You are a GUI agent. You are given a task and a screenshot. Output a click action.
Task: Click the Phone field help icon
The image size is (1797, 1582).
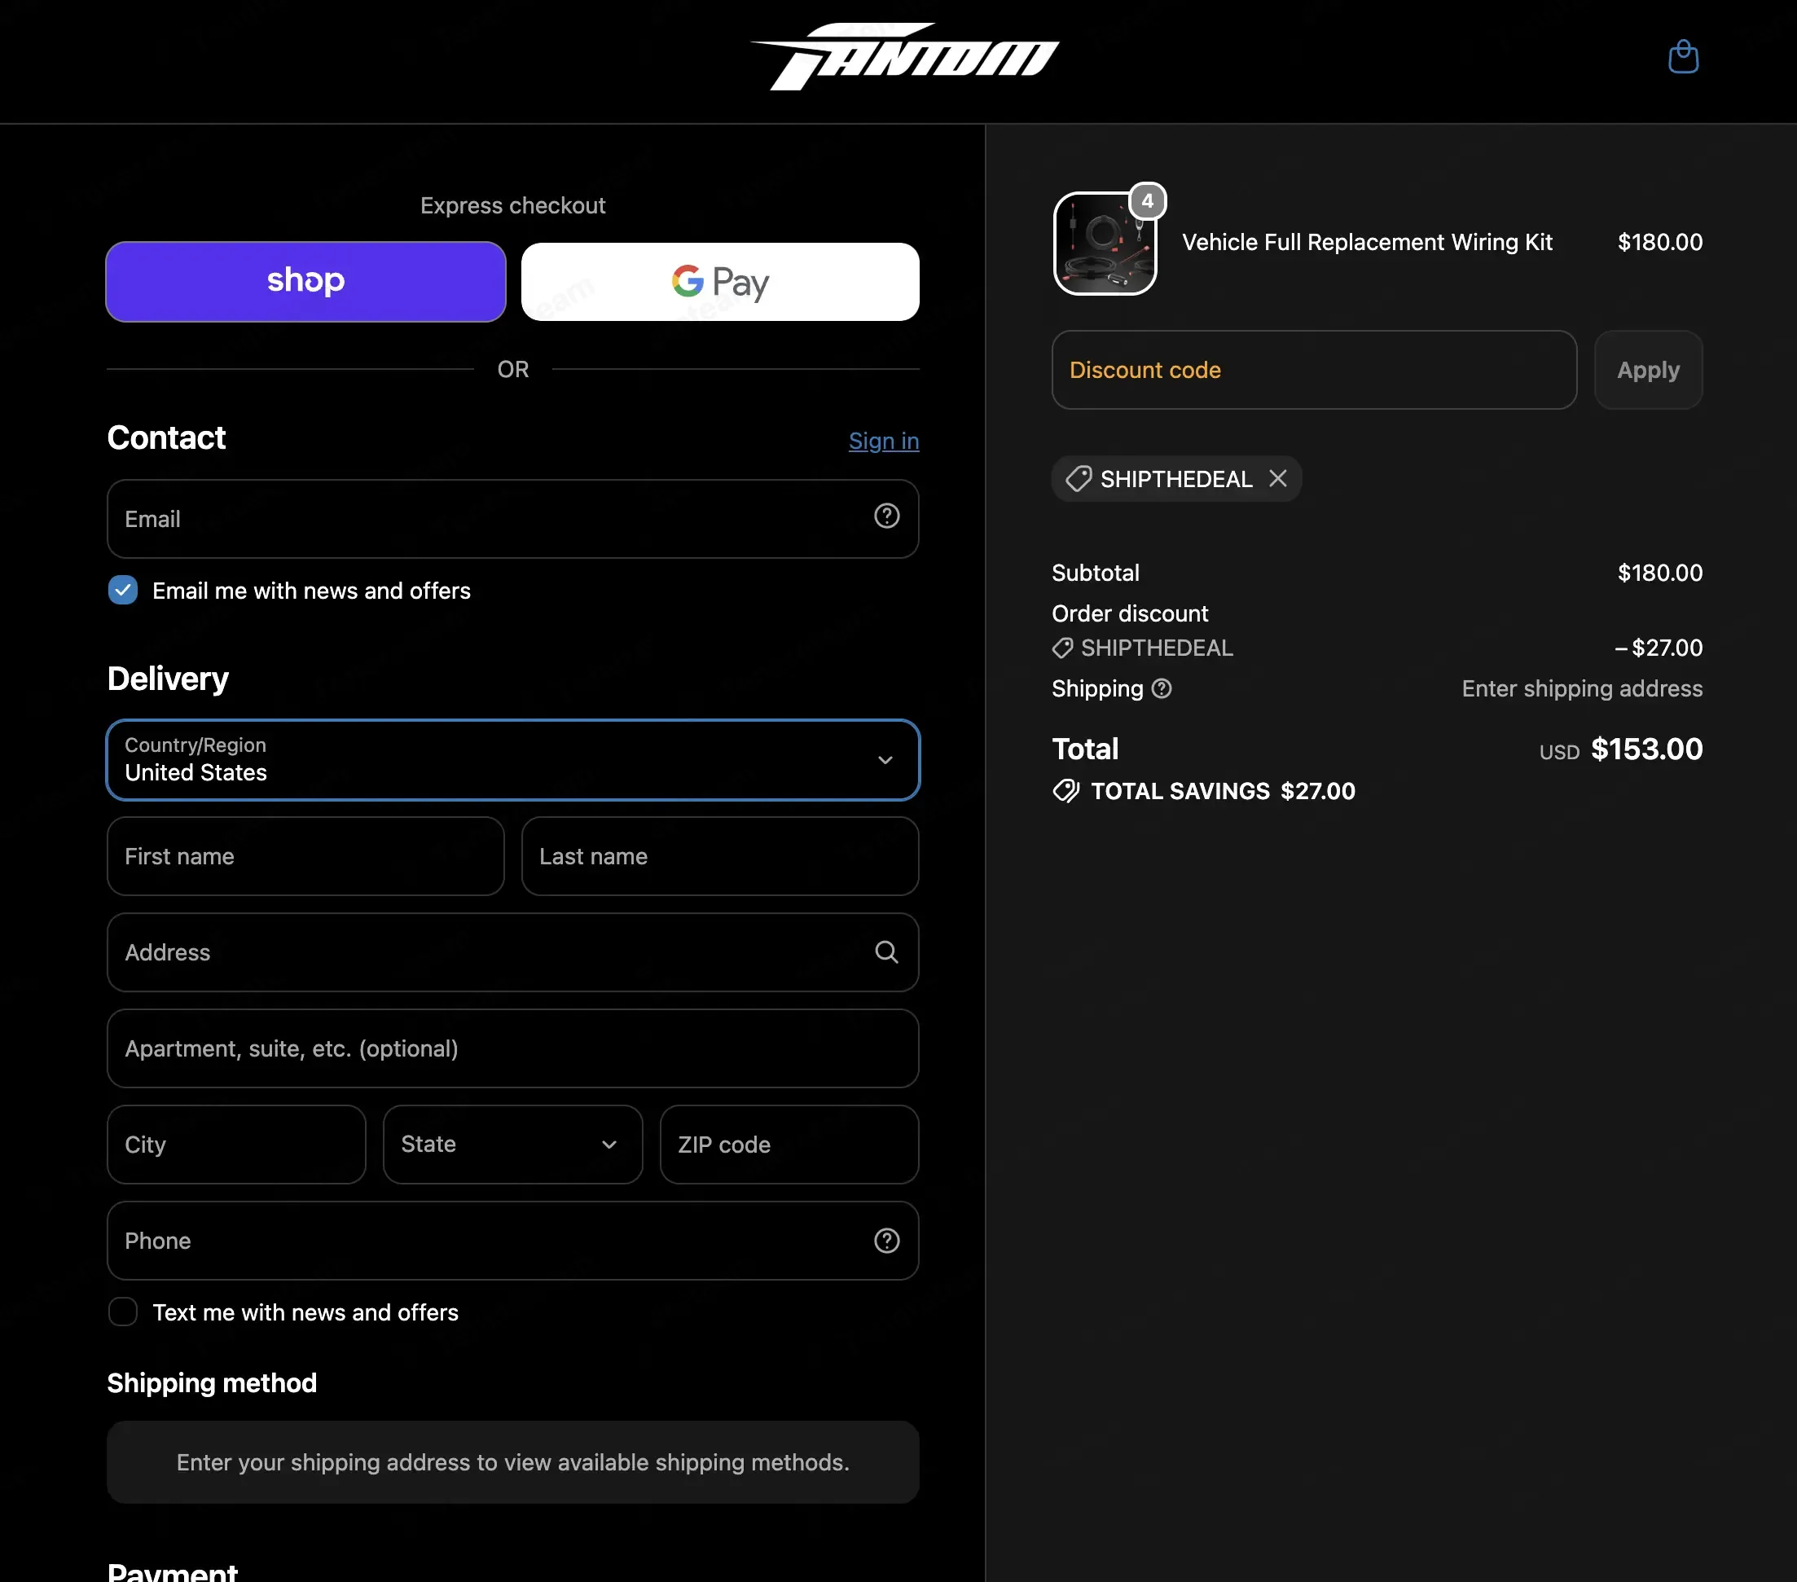pos(886,1240)
